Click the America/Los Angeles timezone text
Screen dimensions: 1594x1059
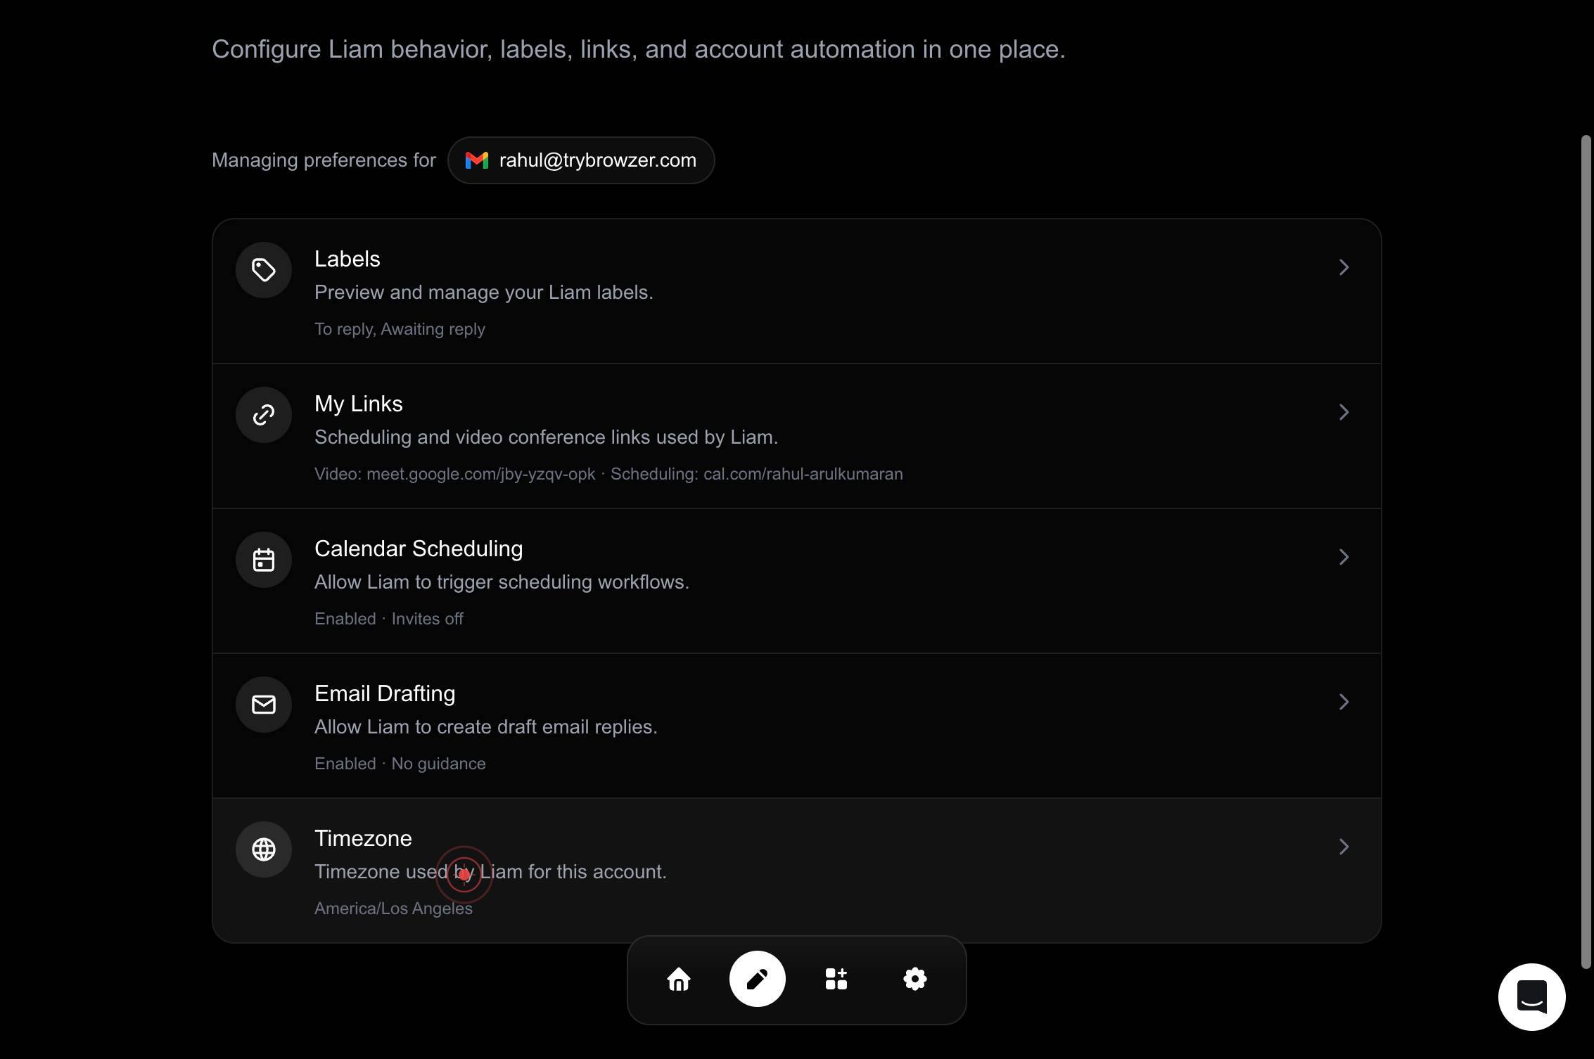[x=393, y=909]
